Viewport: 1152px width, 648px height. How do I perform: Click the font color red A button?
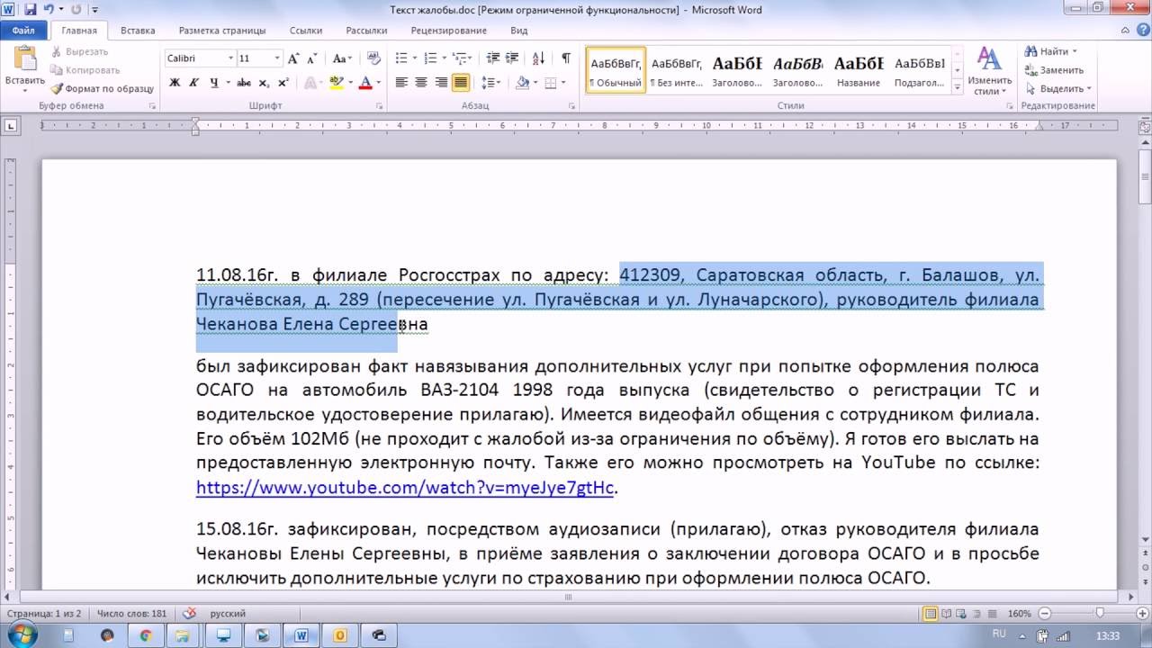tap(365, 83)
